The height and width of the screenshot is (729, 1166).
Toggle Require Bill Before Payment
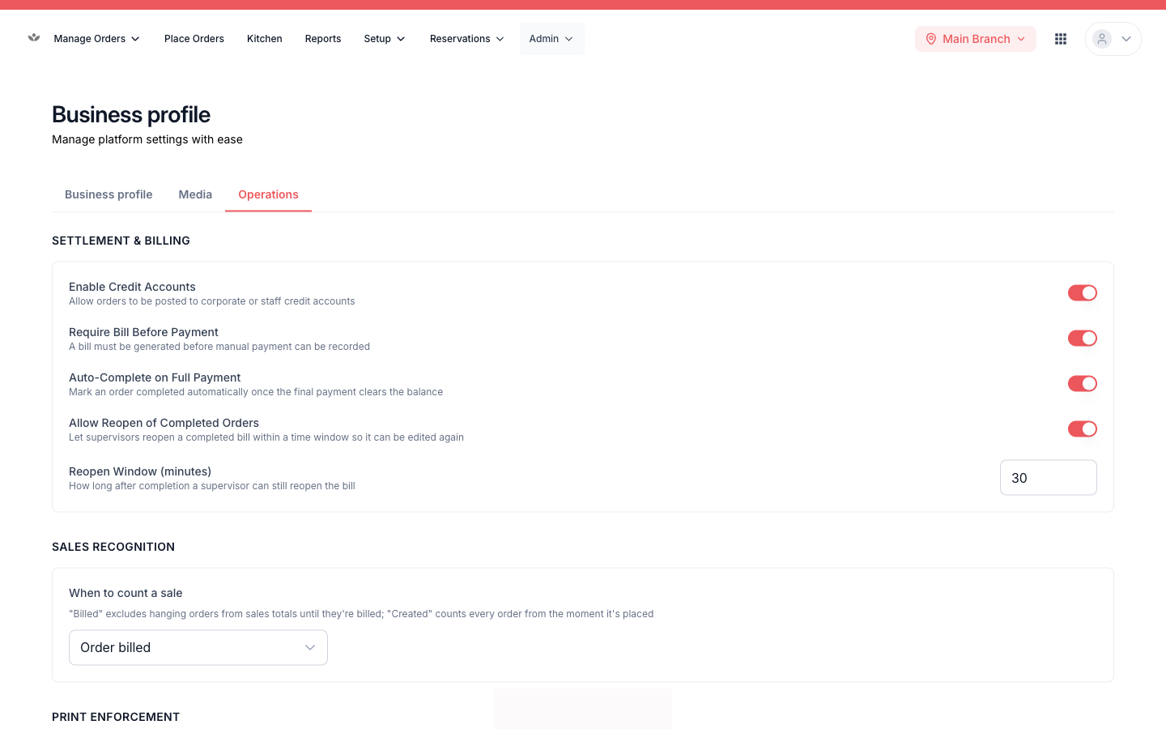[1083, 339]
